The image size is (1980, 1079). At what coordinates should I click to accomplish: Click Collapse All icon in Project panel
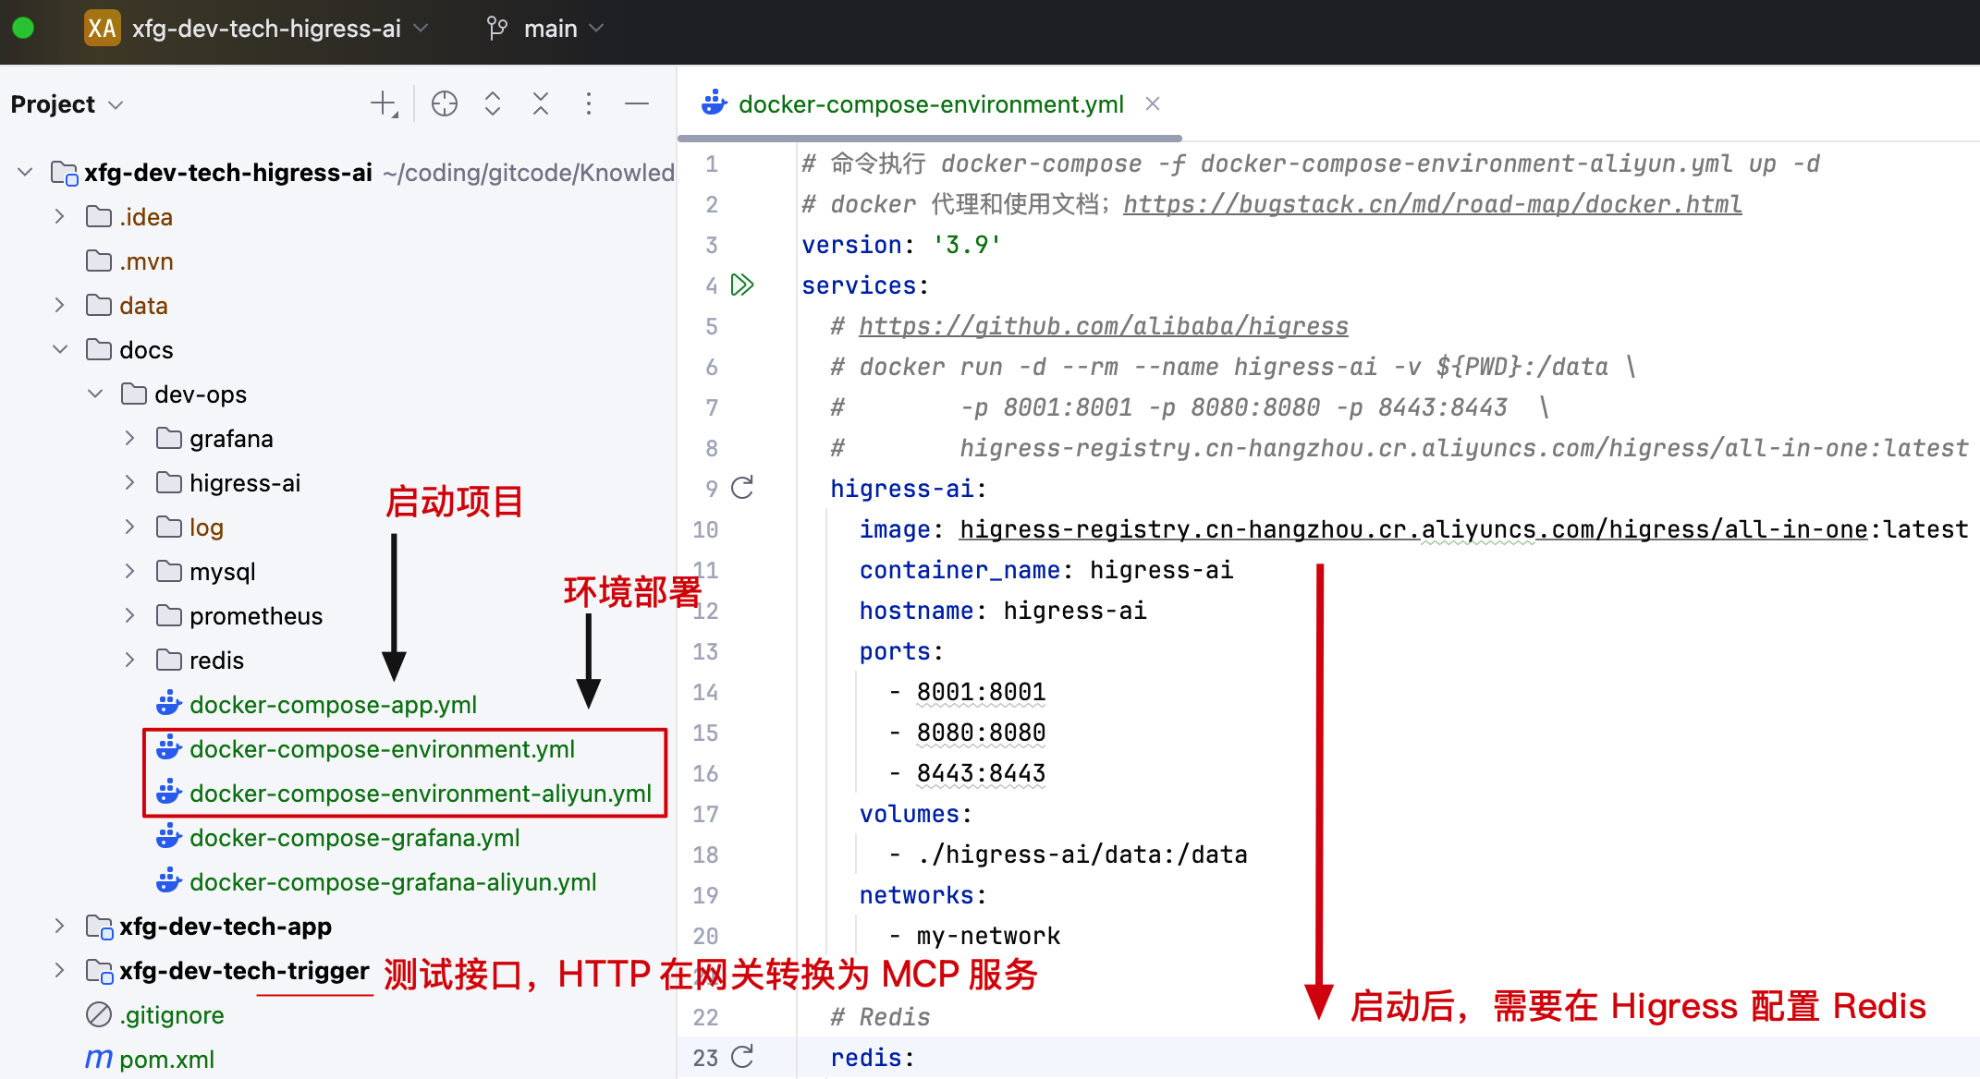click(541, 103)
